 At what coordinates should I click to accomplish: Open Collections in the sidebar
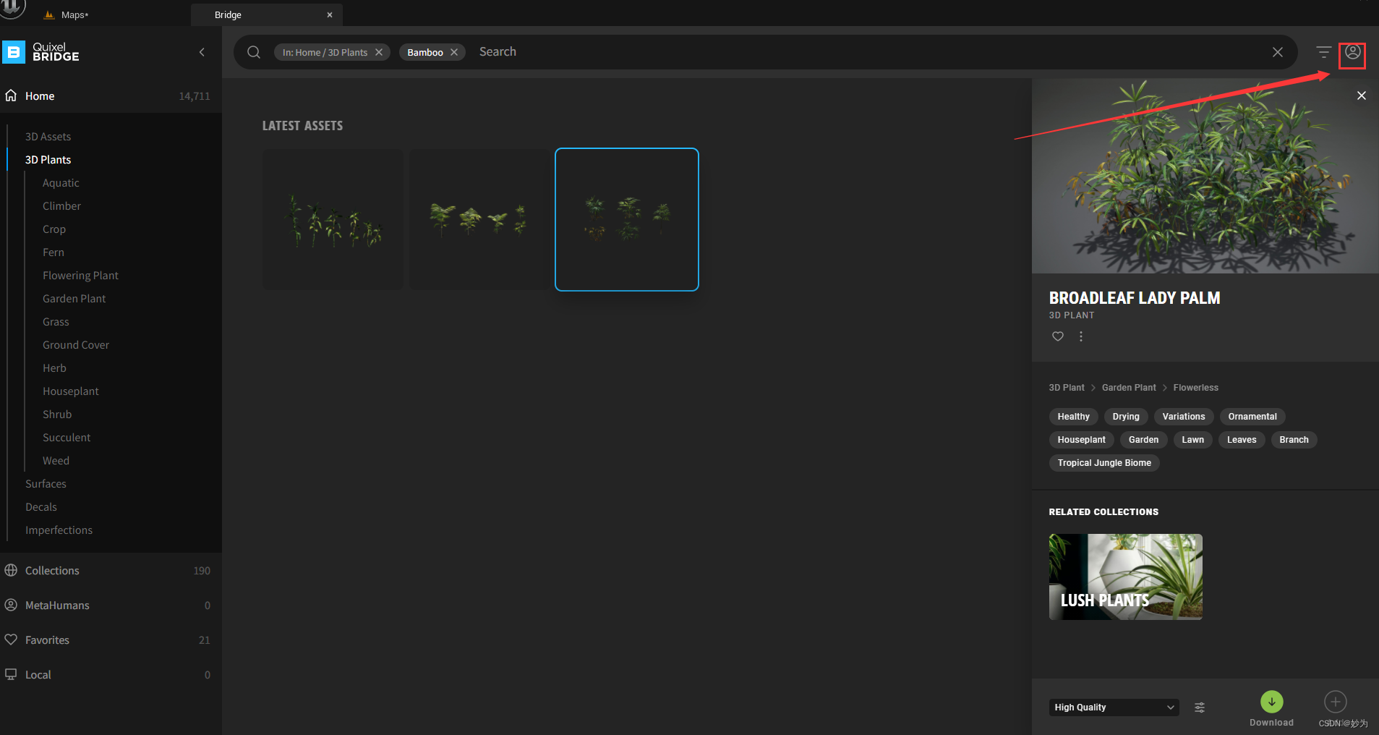click(111, 571)
